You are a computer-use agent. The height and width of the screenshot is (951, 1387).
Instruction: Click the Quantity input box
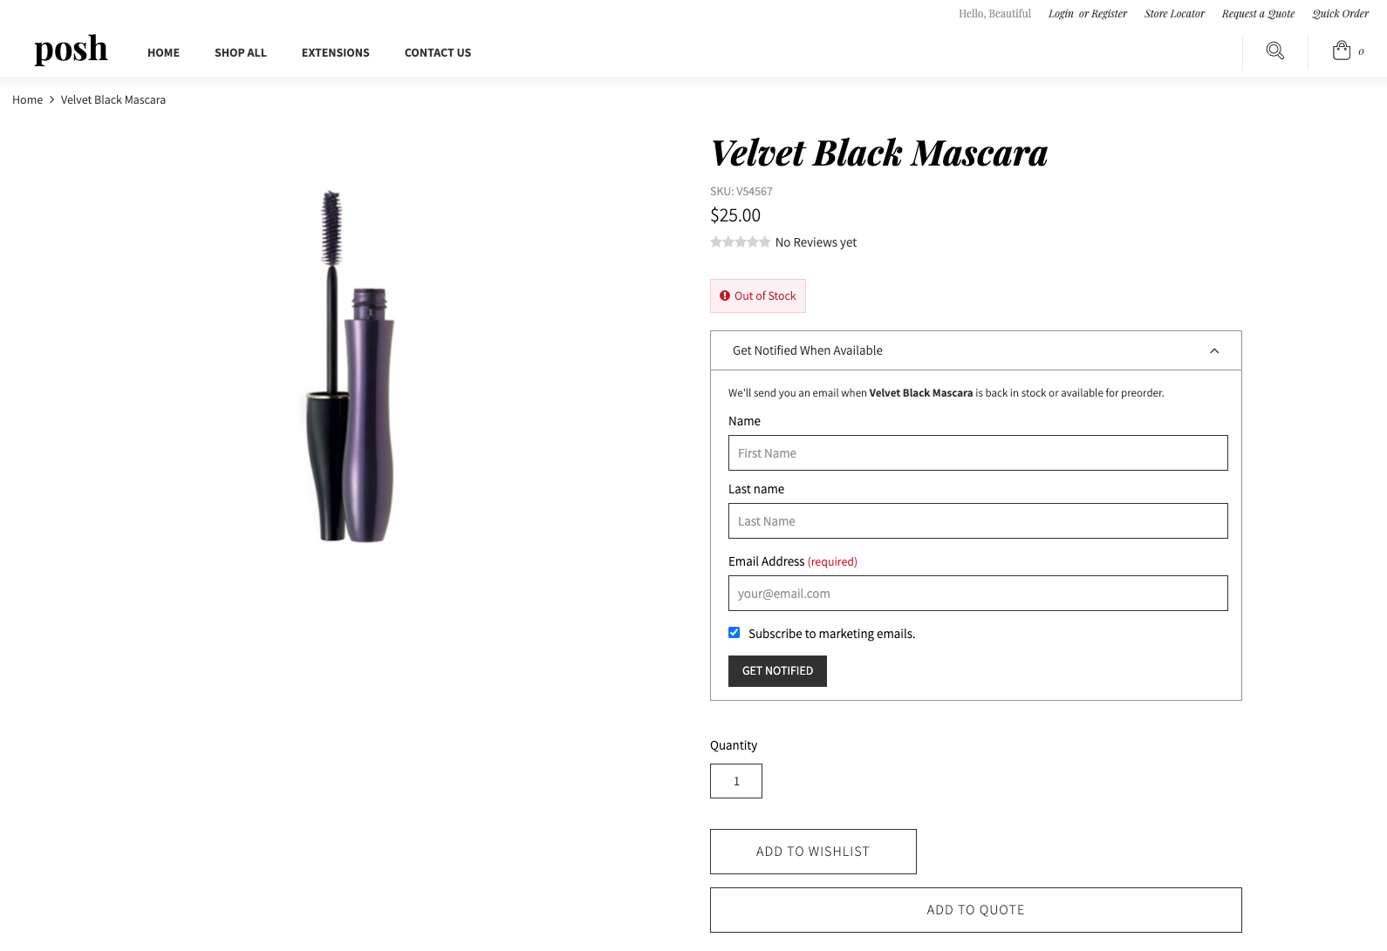click(736, 781)
